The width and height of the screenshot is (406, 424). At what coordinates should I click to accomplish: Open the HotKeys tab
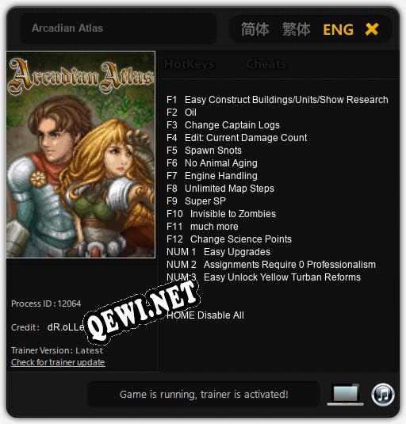click(x=190, y=64)
